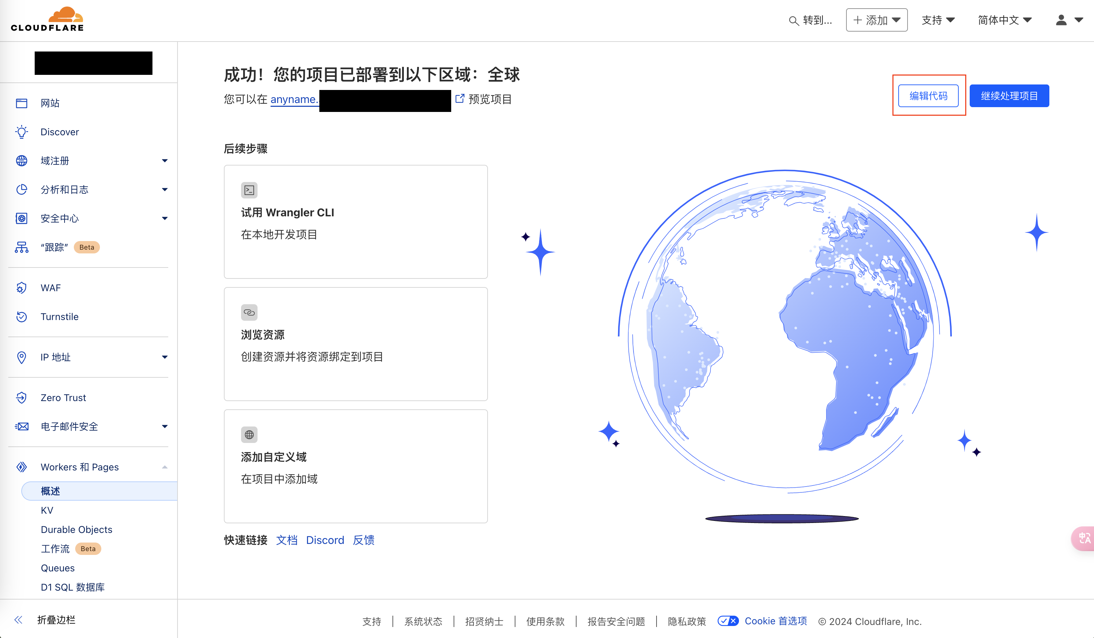This screenshot has width=1094, height=638.
Task: Open footer 使用条款 link
Action: pos(545,622)
